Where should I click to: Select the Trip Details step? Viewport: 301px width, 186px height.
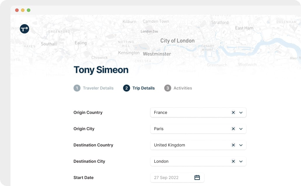143,88
